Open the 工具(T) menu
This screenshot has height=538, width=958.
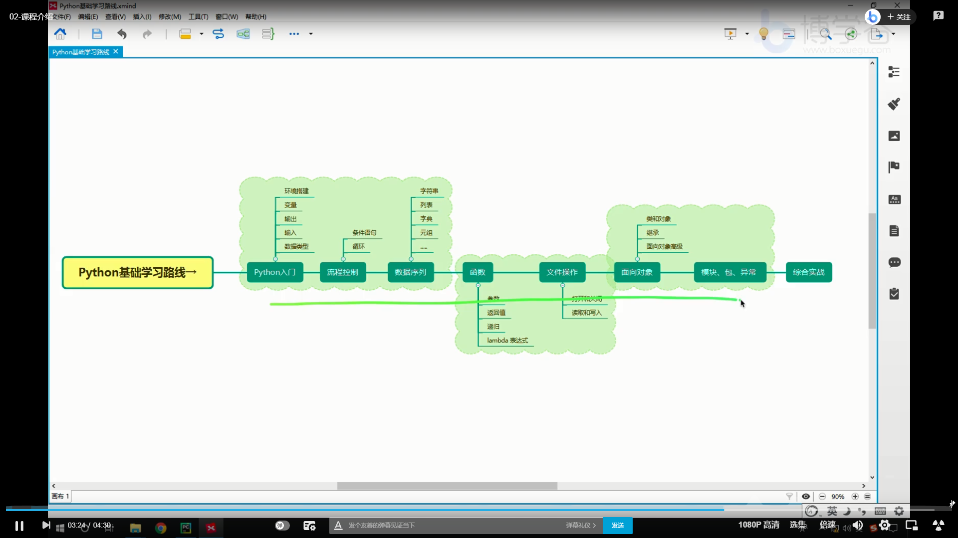[x=198, y=16]
